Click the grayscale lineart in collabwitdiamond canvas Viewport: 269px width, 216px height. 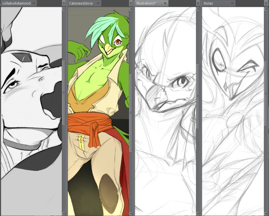pos(31,111)
